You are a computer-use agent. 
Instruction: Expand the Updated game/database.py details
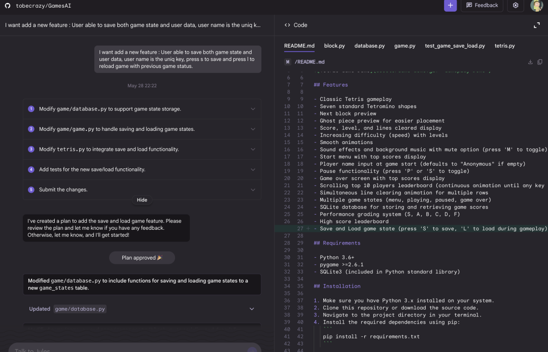coord(251,309)
